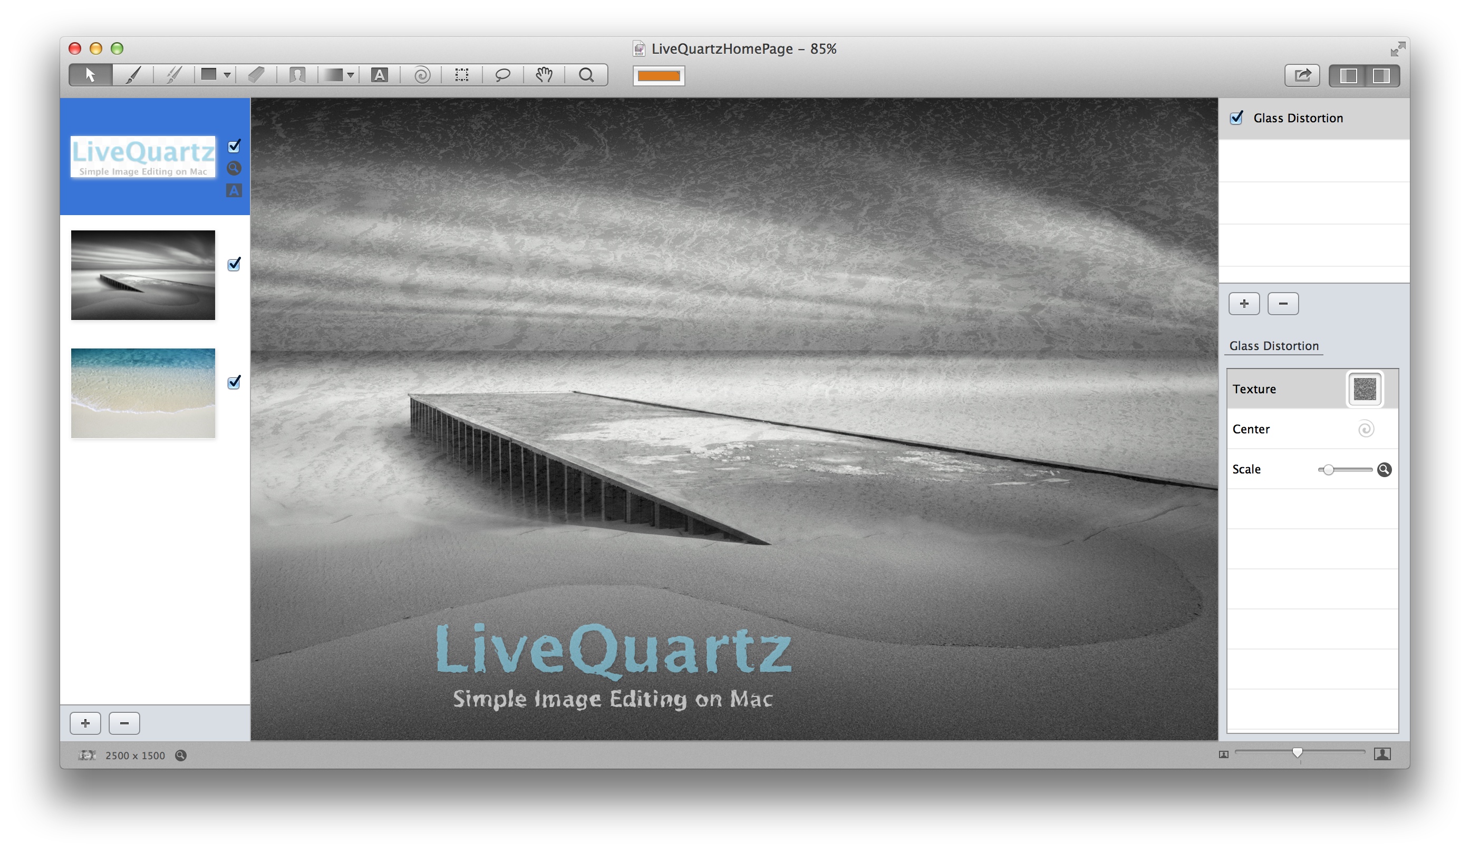Uncheck the Glass Distortion filter checkbox

click(1236, 118)
